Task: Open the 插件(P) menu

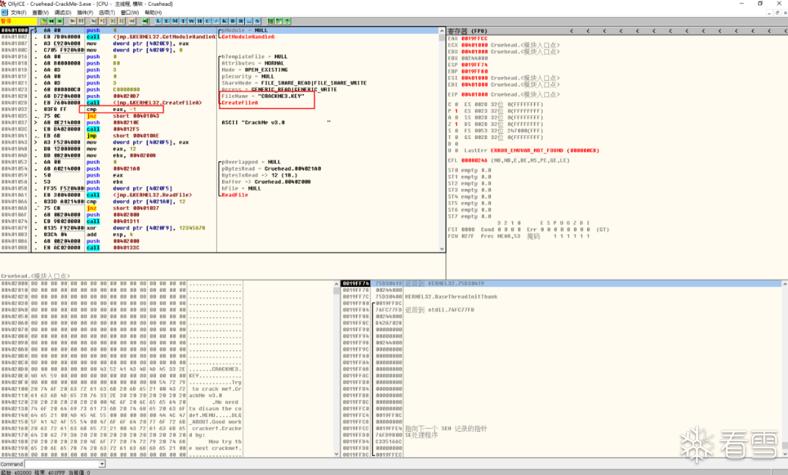Action: point(85,12)
